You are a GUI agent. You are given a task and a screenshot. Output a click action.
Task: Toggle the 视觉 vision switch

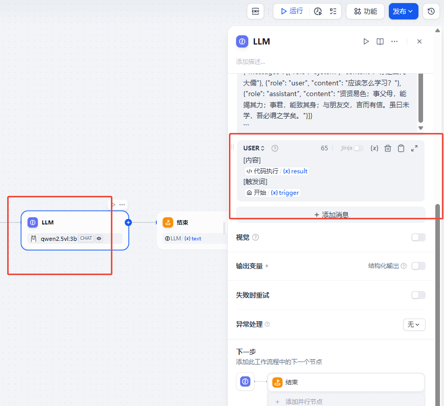point(418,237)
